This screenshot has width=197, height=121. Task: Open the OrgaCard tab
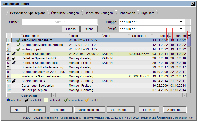coord(148,13)
